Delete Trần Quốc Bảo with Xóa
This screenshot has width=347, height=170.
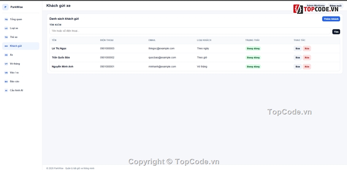[307, 58]
